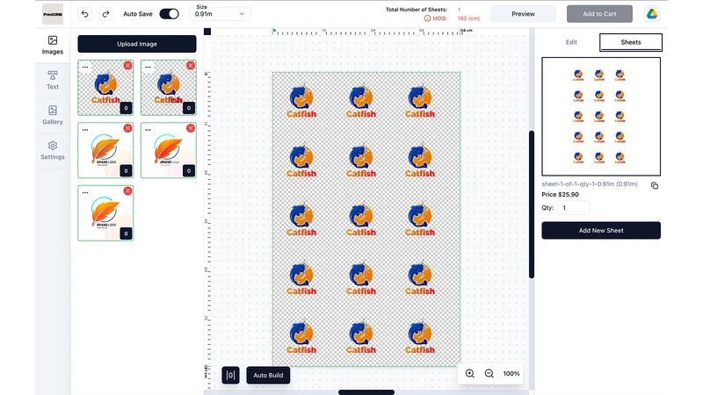Open options menu on first Catfish thumbnail

coord(85,68)
